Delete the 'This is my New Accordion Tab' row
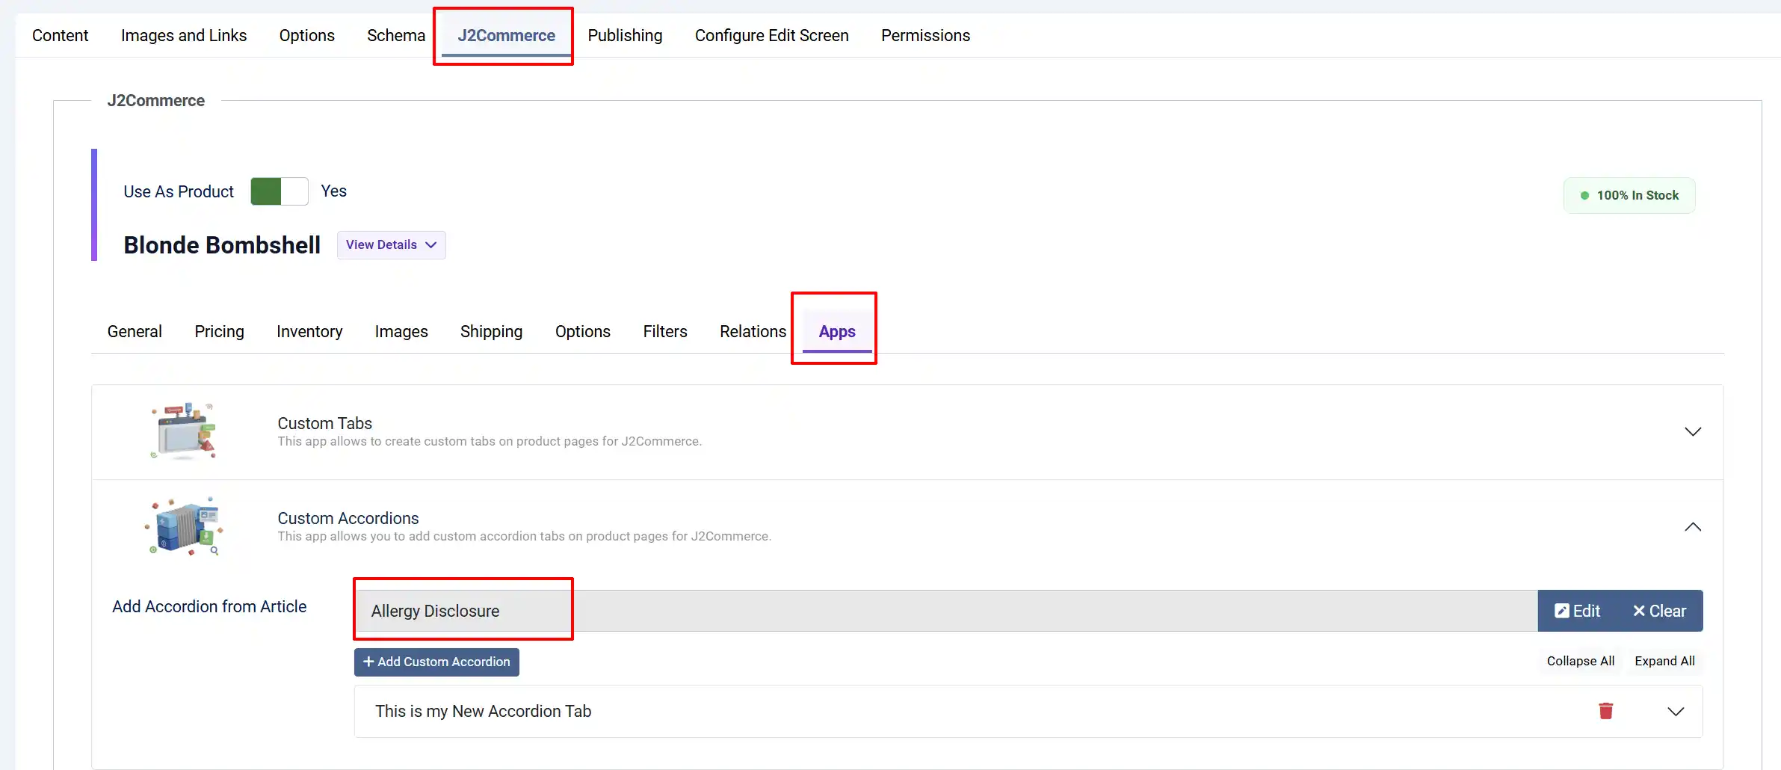 pyautogui.click(x=1605, y=711)
